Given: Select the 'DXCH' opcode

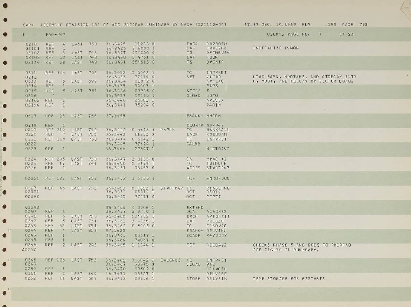Looking at the screenshot, I should coord(192,216).
